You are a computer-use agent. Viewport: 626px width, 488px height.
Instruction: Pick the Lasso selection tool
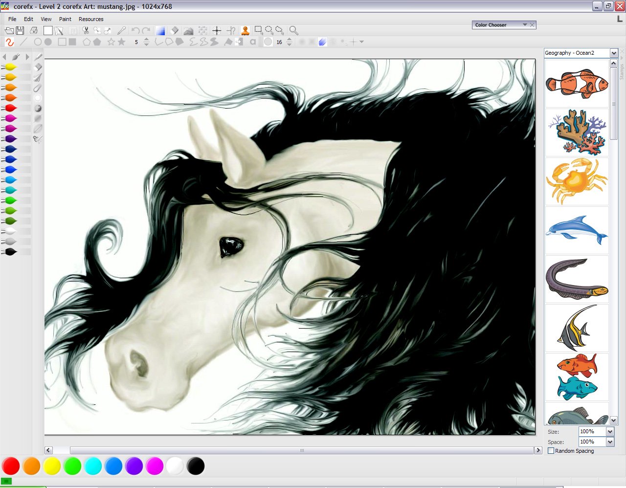pyautogui.click(x=280, y=30)
